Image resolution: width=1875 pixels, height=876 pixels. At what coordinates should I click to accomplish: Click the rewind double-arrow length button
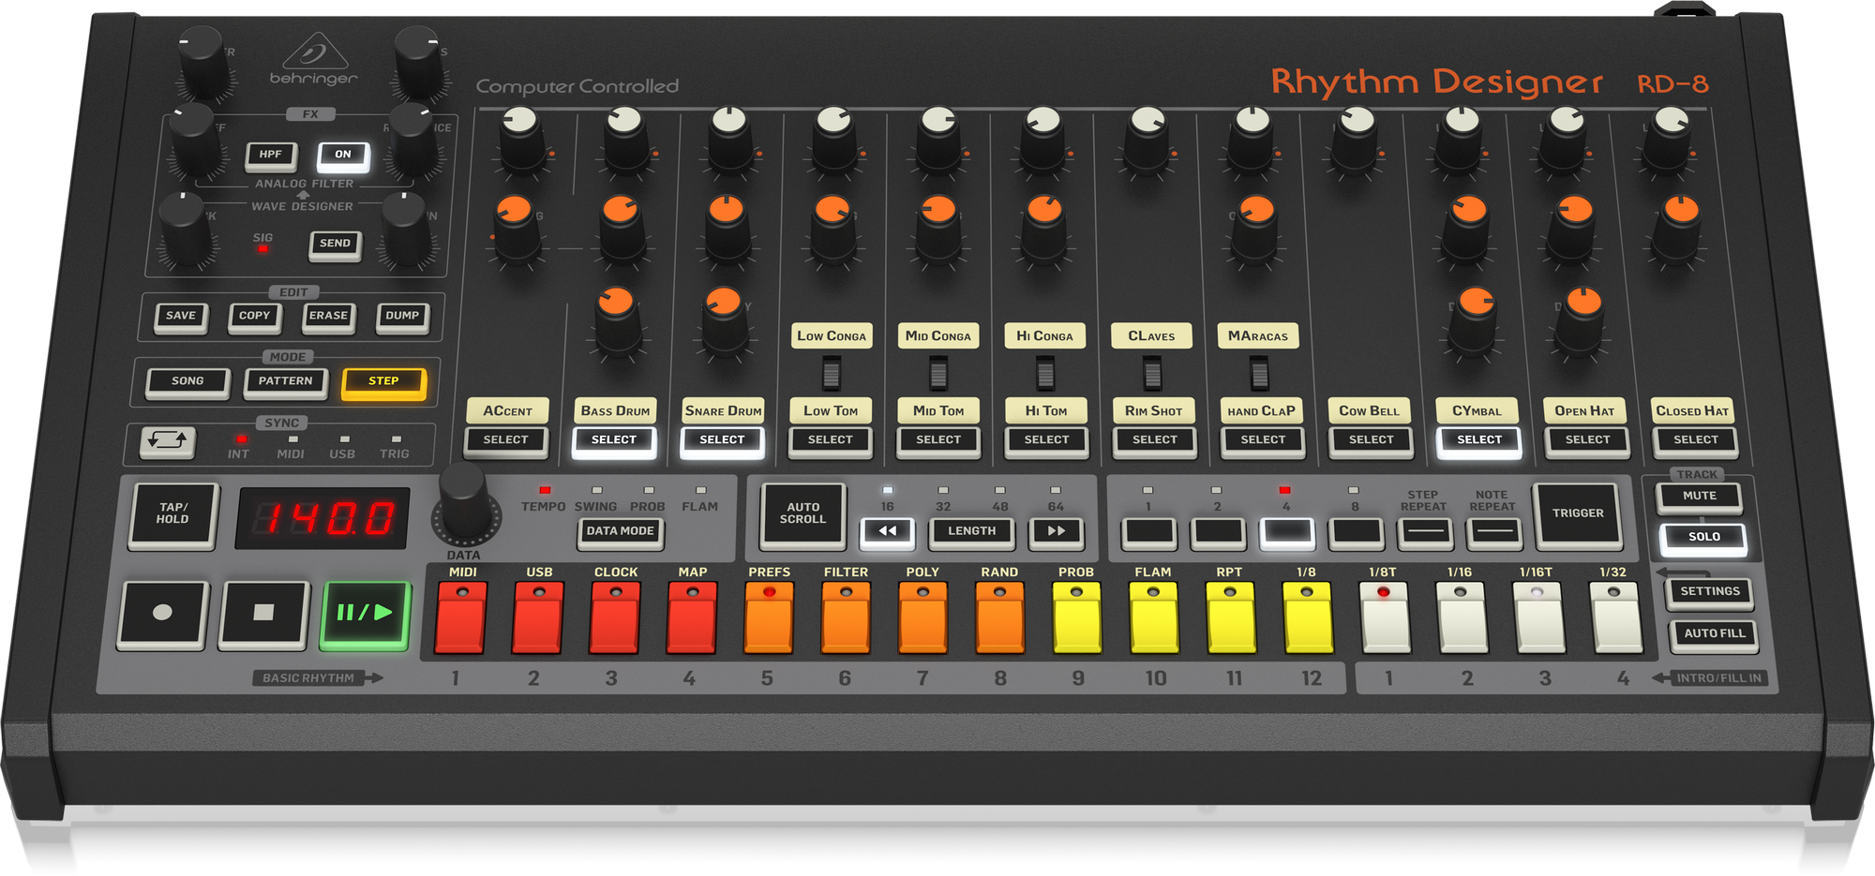887,531
